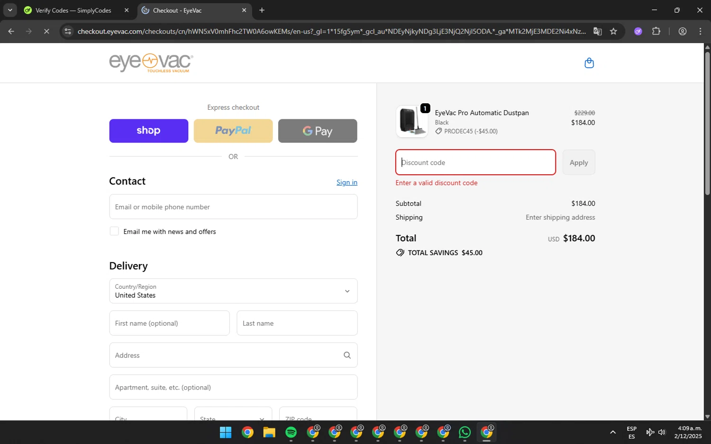Enable Email me with news and offers

[x=114, y=231]
